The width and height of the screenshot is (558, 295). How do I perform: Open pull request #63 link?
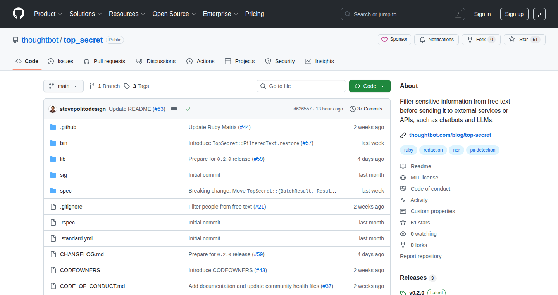tap(159, 109)
